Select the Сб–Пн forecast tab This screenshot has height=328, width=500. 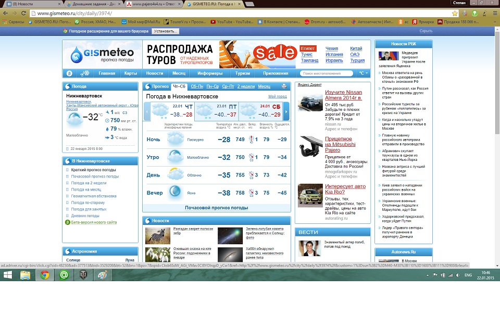pyautogui.click(x=197, y=86)
